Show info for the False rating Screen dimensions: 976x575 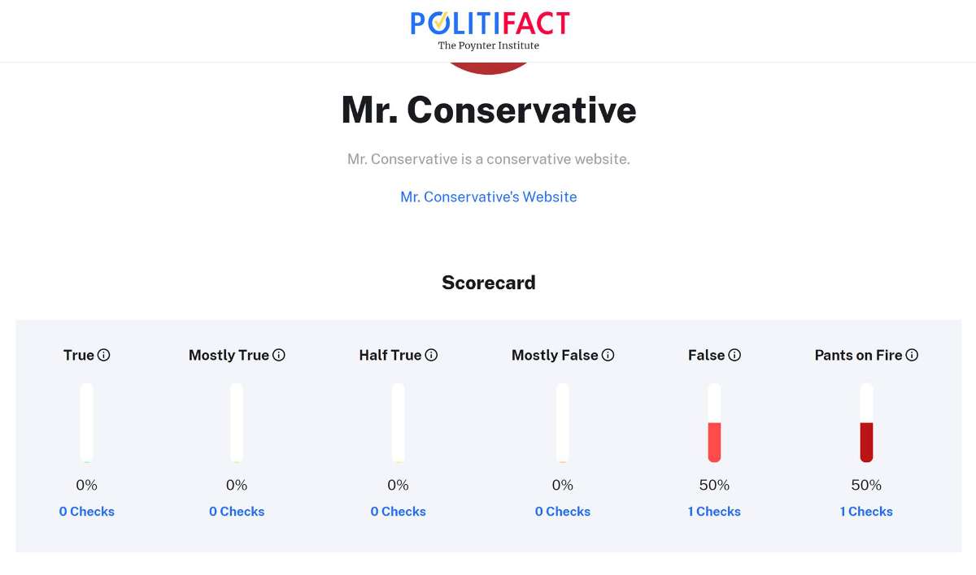pyautogui.click(x=734, y=355)
